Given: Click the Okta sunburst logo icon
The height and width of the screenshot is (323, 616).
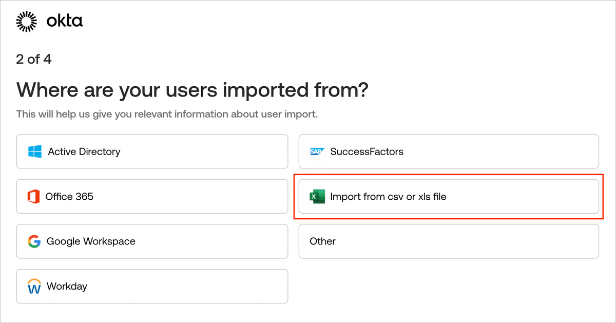Looking at the screenshot, I should (27, 22).
